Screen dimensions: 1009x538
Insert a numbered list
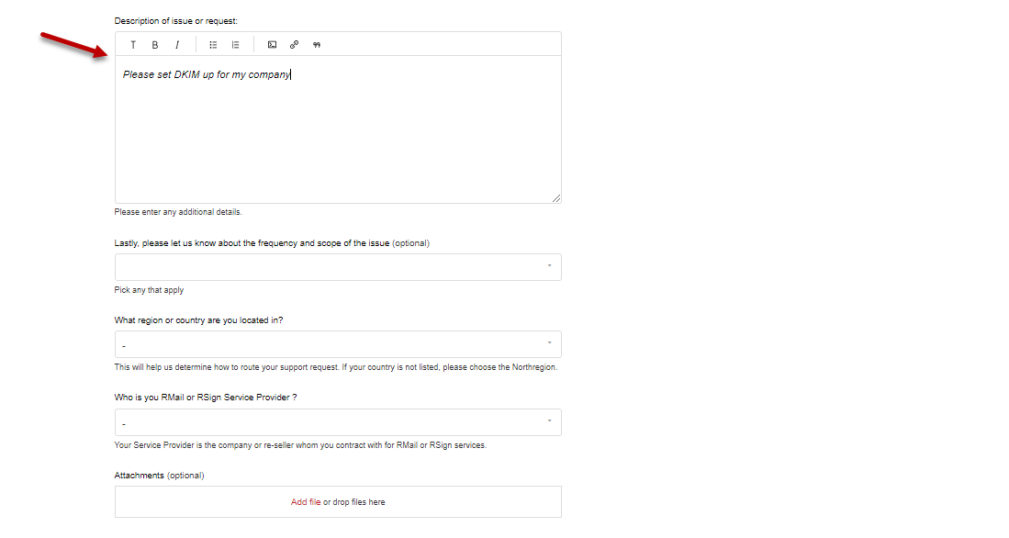(x=235, y=45)
